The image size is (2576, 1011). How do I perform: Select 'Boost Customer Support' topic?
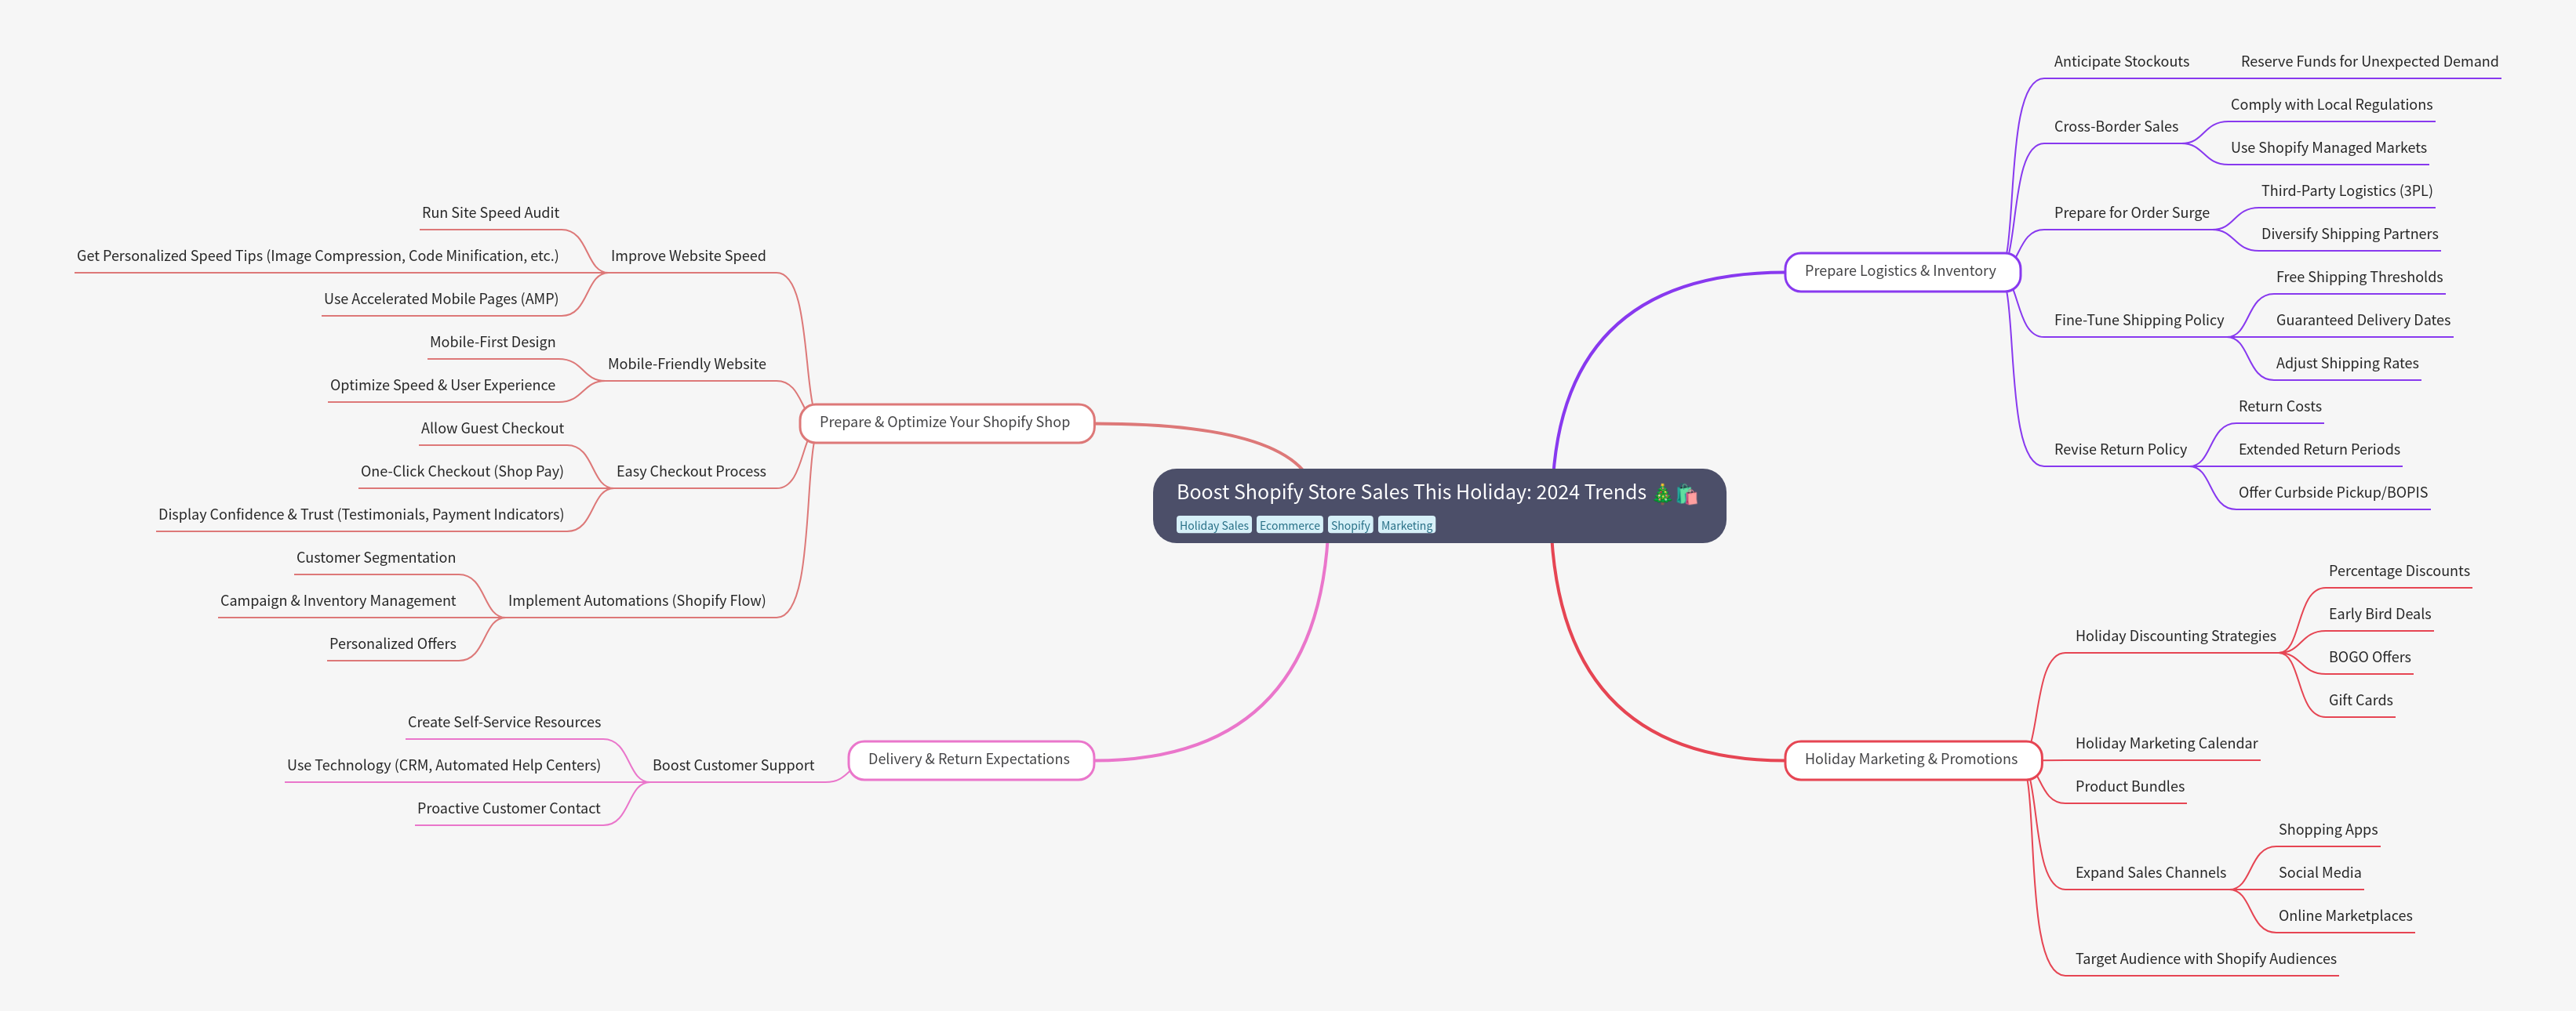[733, 765]
